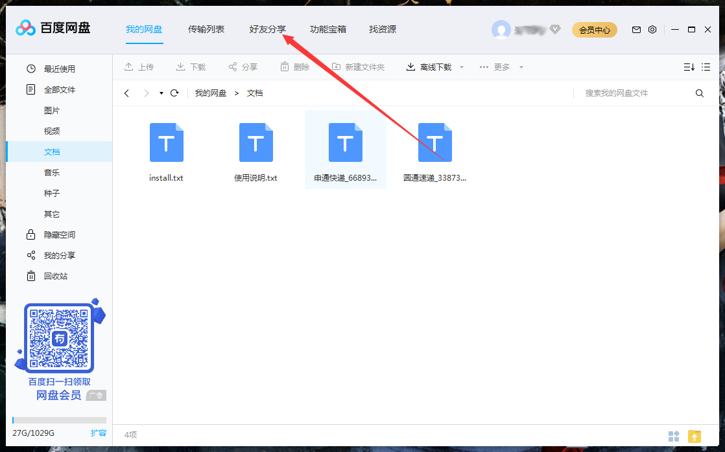This screenshot has width=725, height=452.
Task: Open the 好友分享 tab
Action: [x=267, y=29]
